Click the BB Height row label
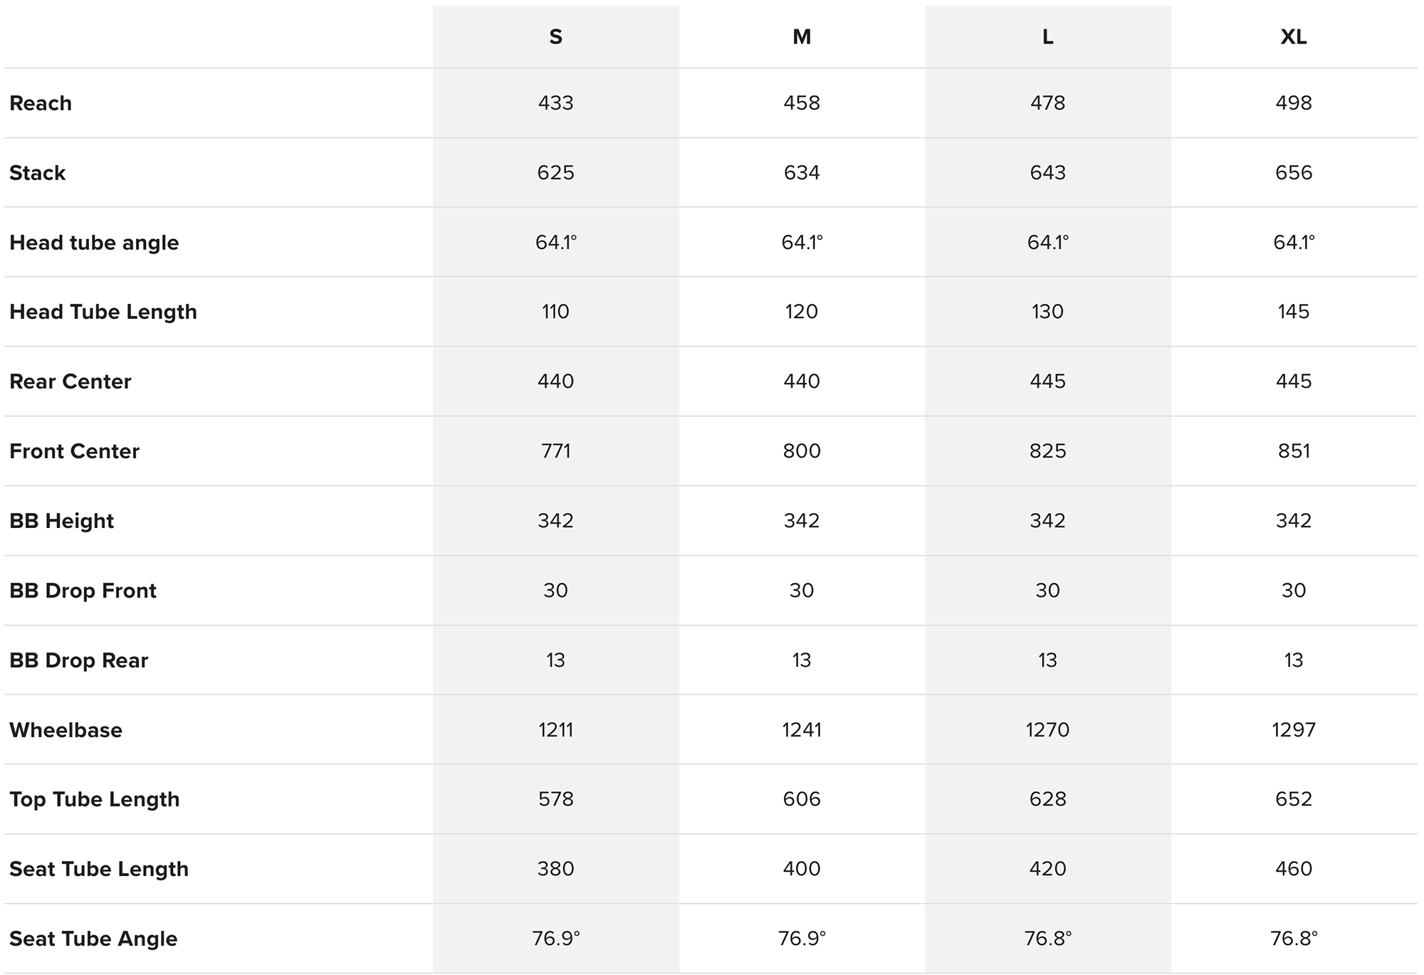This screenshot has width=1424, height=975. 61,521
